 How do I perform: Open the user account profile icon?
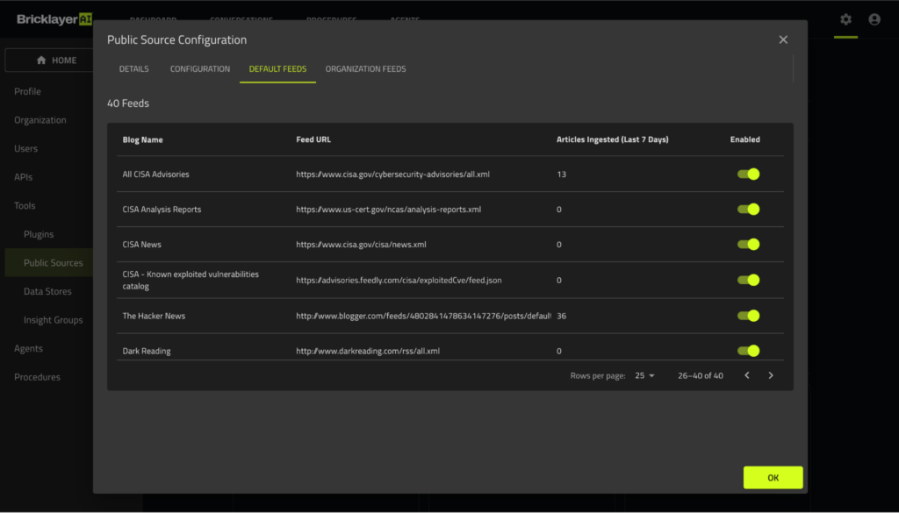click(x=874, y=19)
